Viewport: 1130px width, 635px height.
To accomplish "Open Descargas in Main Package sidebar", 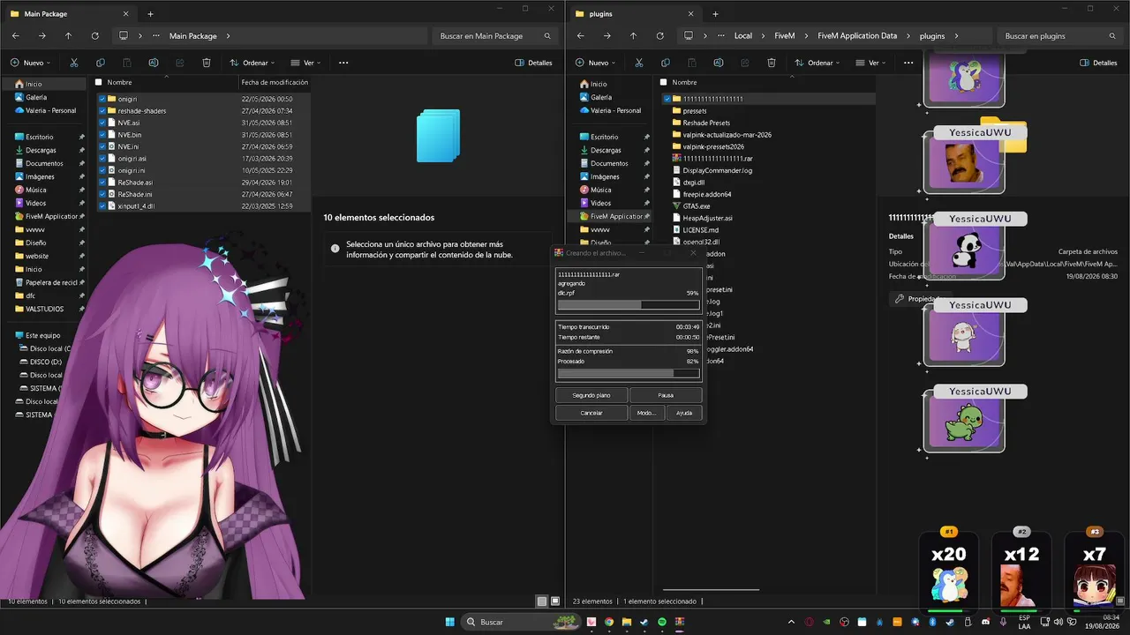I will pyautogui.click(x=41, y=150).
